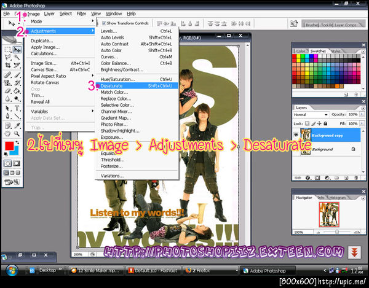Switch to Standard Screen Mode
This screenshot has height=288, width=369.
(6, 173)
